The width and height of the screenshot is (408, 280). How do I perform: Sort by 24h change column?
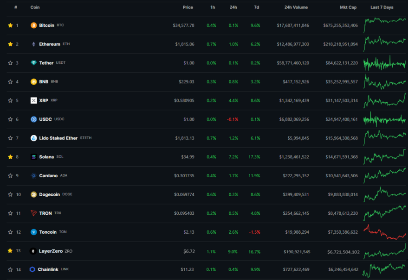233,7
